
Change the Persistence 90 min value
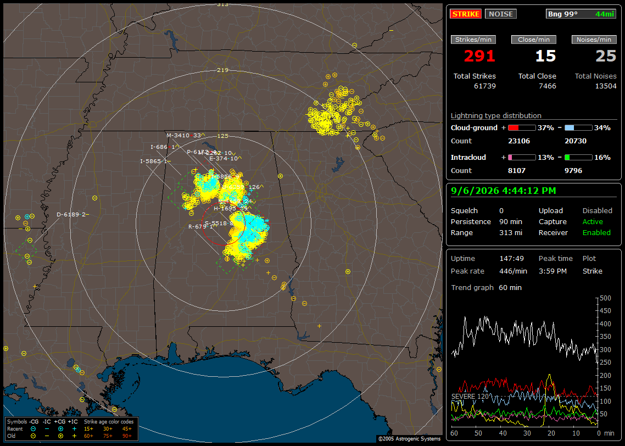511,221
